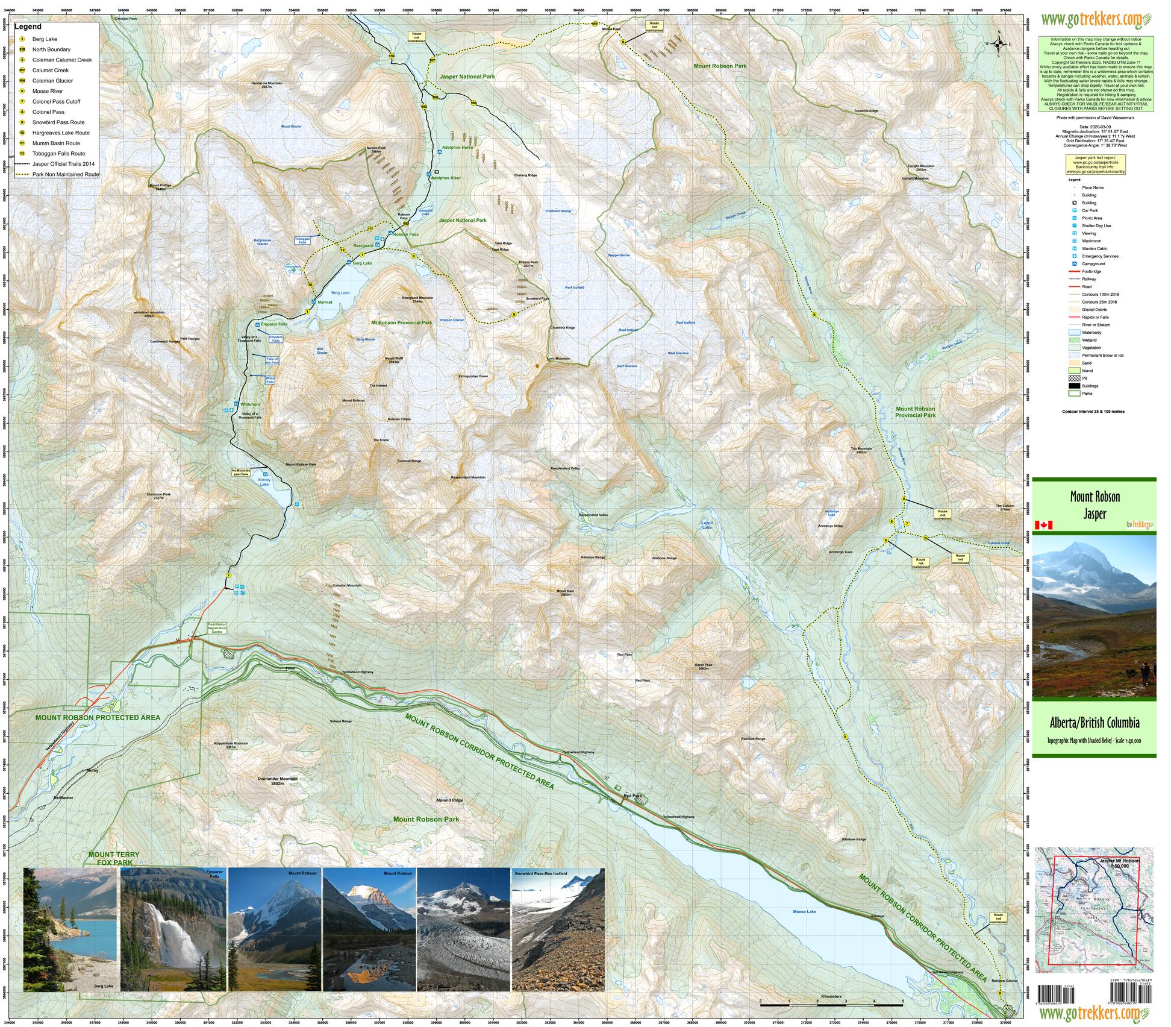Image resolution: width=1171 pixels, height=1027 pixels.
Task: Click the North Boundary entry in legend
Action: click(51, 49)
